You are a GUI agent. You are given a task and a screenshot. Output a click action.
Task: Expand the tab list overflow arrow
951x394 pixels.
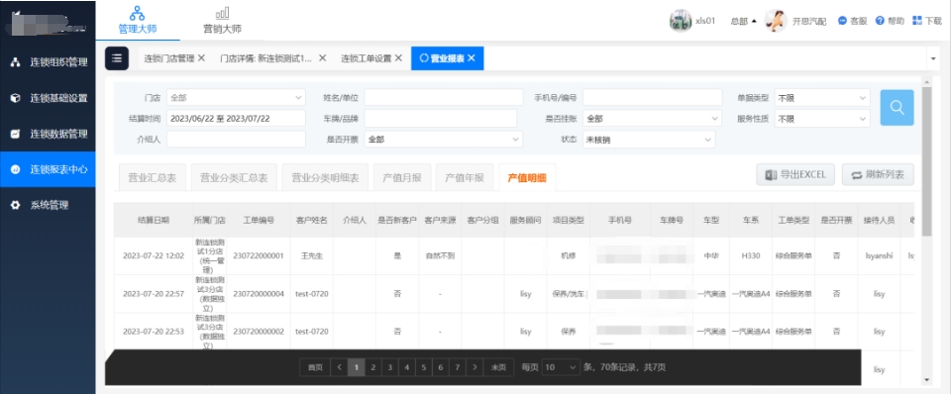pos(933,58)
